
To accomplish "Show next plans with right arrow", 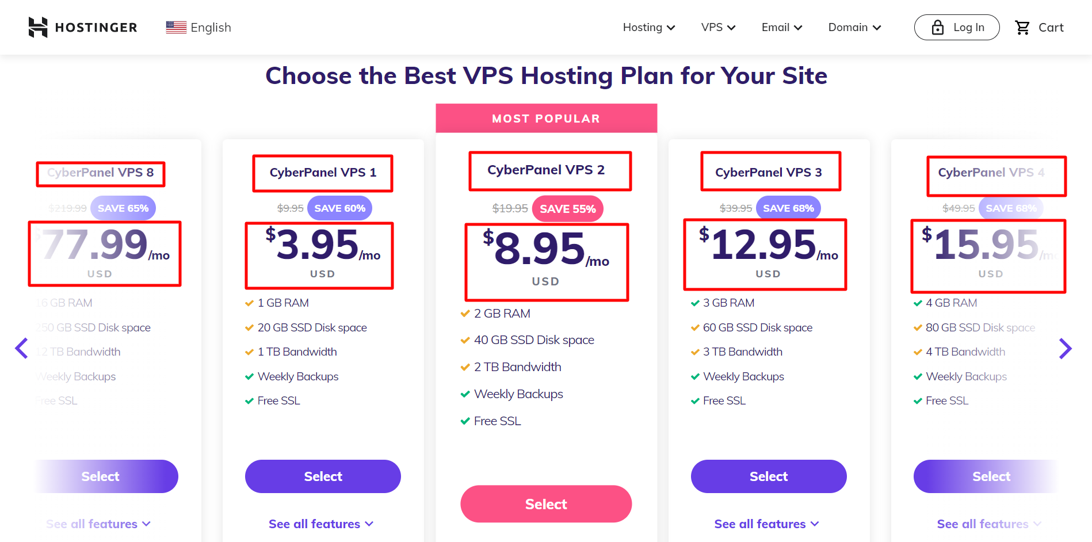I will tap(1065, 348).
